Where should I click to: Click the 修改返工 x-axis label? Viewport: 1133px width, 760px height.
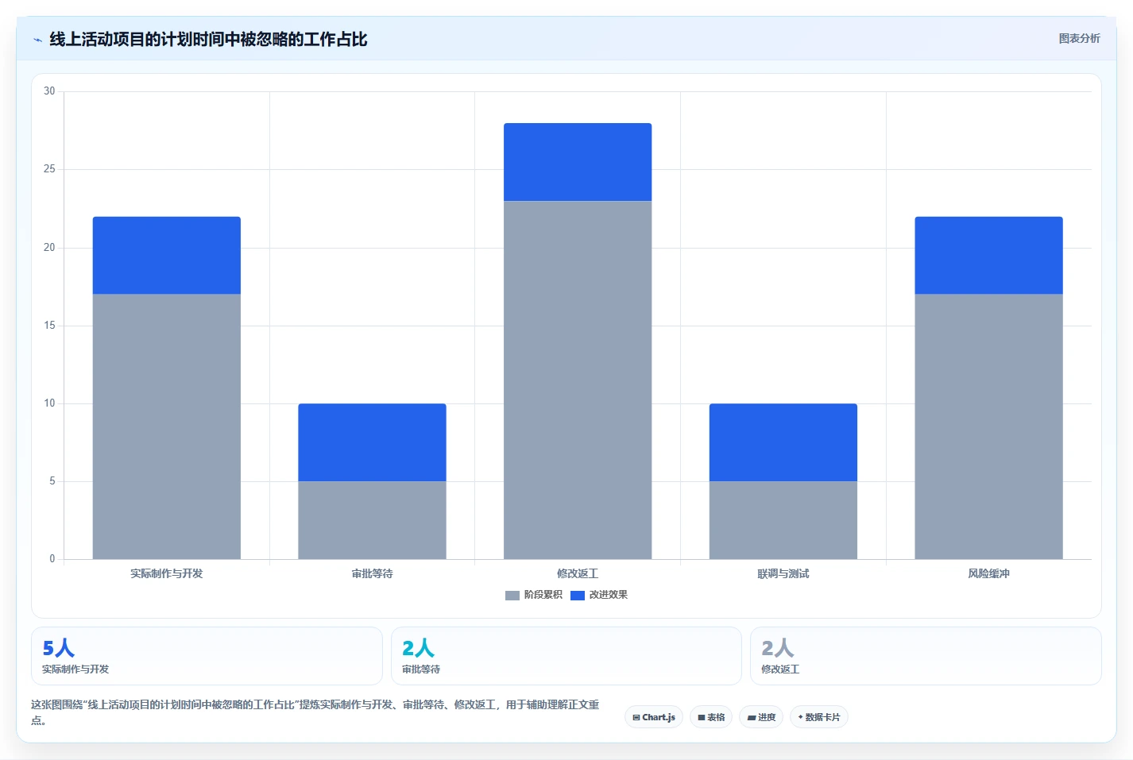(578, 573)
